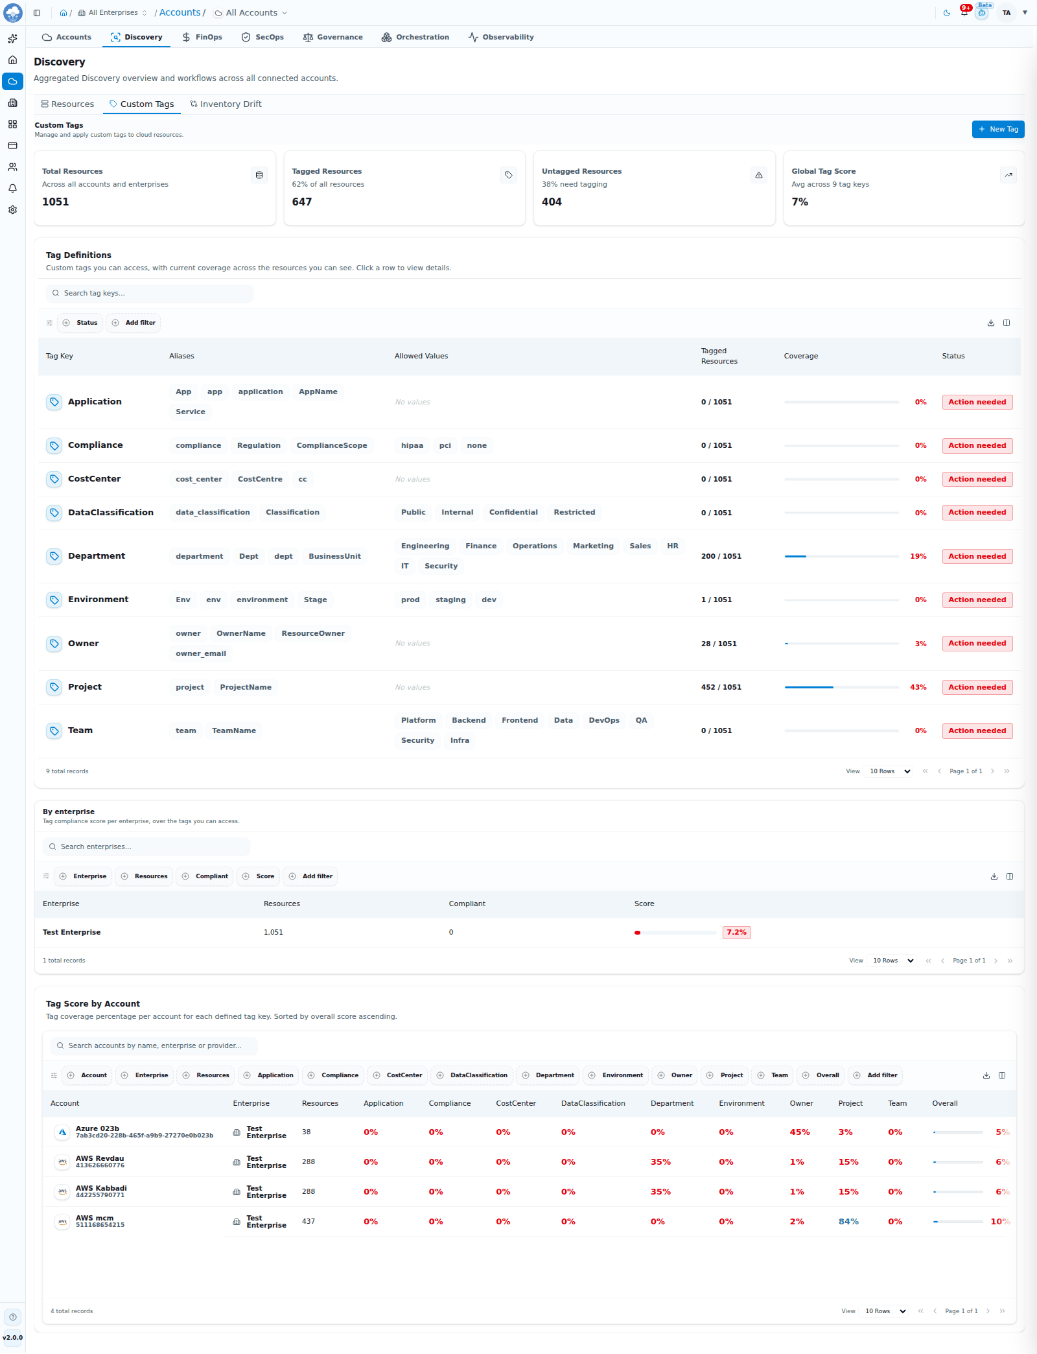Viewport: 1037px width, 1354px height.
Task: Toggle the Overall column filter
Action: tap(821, 1075)
